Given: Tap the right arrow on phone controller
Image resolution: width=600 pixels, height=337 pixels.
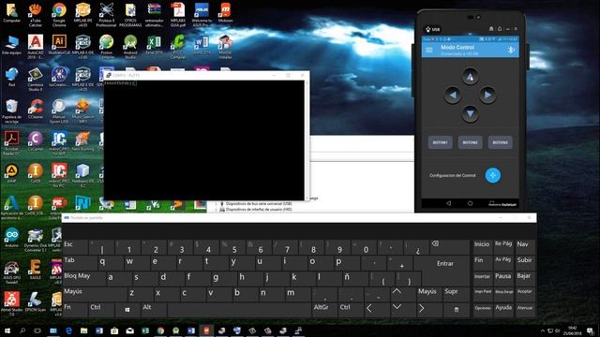Looking at the screenshot, I should click(x=487, y=95).
